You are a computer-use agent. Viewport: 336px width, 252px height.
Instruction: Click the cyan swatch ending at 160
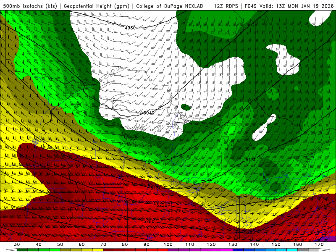click(292, 250)
